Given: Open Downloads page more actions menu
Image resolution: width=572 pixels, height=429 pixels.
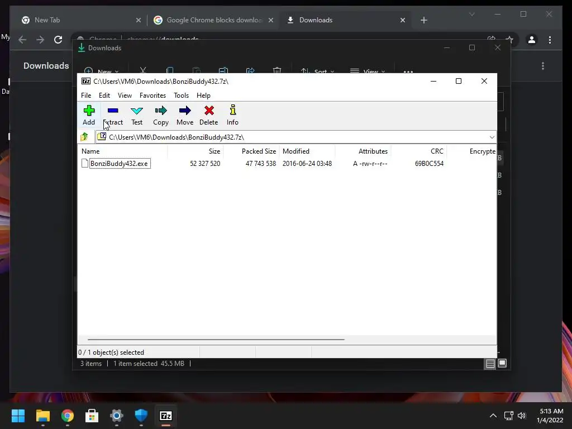Looking at the screenshot, I should pyautogui.click(x=543, y=66).
